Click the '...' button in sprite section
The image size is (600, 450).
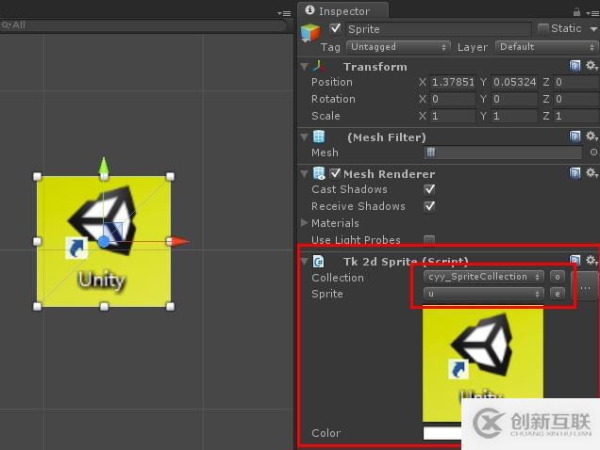[x=586, y=286]
